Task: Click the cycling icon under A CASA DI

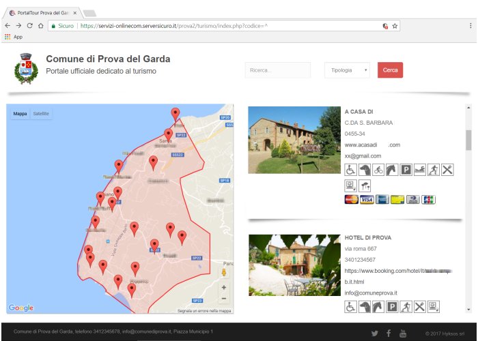Action: pyautogui.click(x=378, y=169)
